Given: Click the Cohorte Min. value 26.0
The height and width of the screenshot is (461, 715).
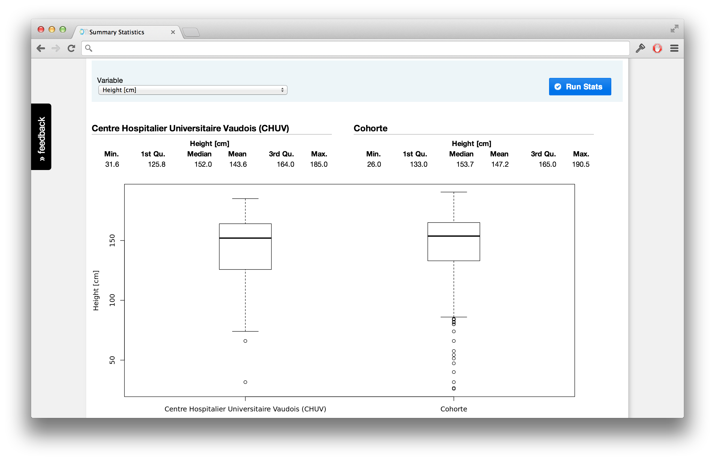Looking at the screenshot, I should coord(374,164).
